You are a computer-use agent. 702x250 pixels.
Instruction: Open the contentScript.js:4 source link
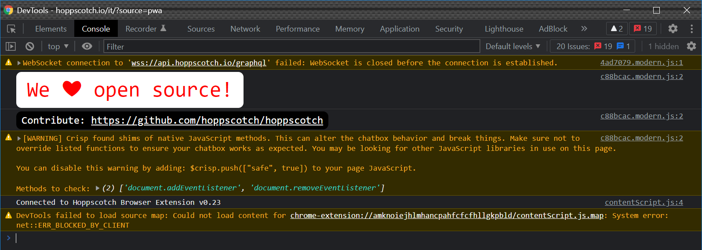pyautogui.click(x=644, y=202)
